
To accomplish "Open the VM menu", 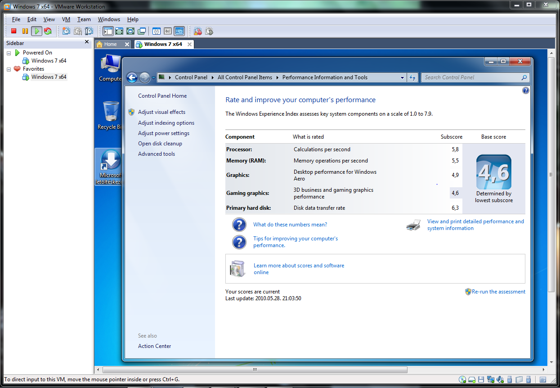I will [66, 19].
